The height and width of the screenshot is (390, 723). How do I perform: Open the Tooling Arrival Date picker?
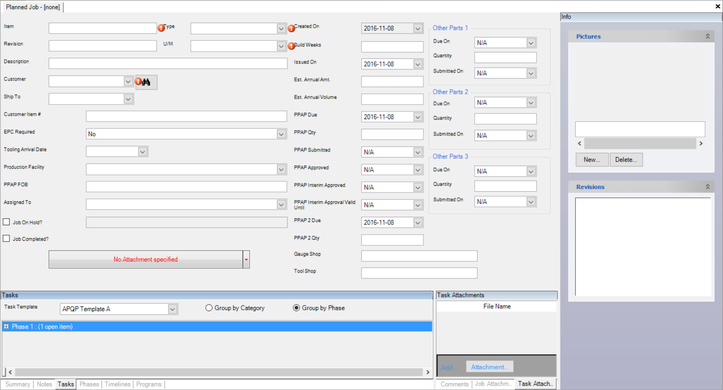pyautogui.click(x=143, y=151)
